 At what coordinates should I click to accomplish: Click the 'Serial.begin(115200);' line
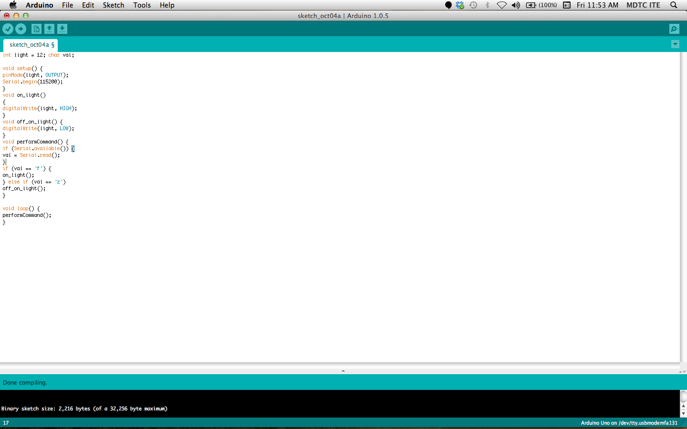click(x=32, y=82)
